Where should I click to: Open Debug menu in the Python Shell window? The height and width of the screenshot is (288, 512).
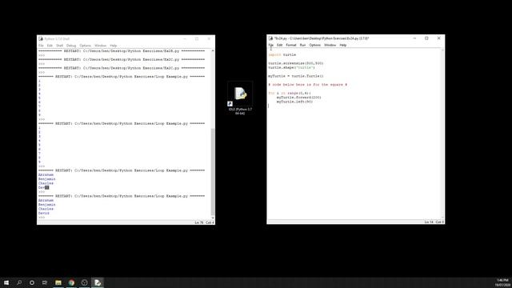click(71, 46)
